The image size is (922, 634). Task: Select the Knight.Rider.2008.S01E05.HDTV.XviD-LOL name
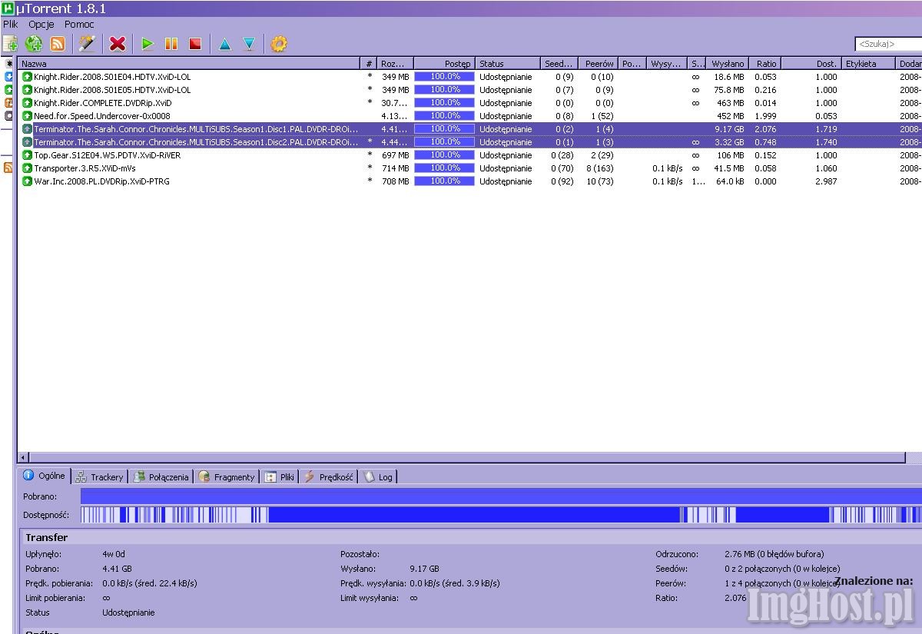pos(112,90)
